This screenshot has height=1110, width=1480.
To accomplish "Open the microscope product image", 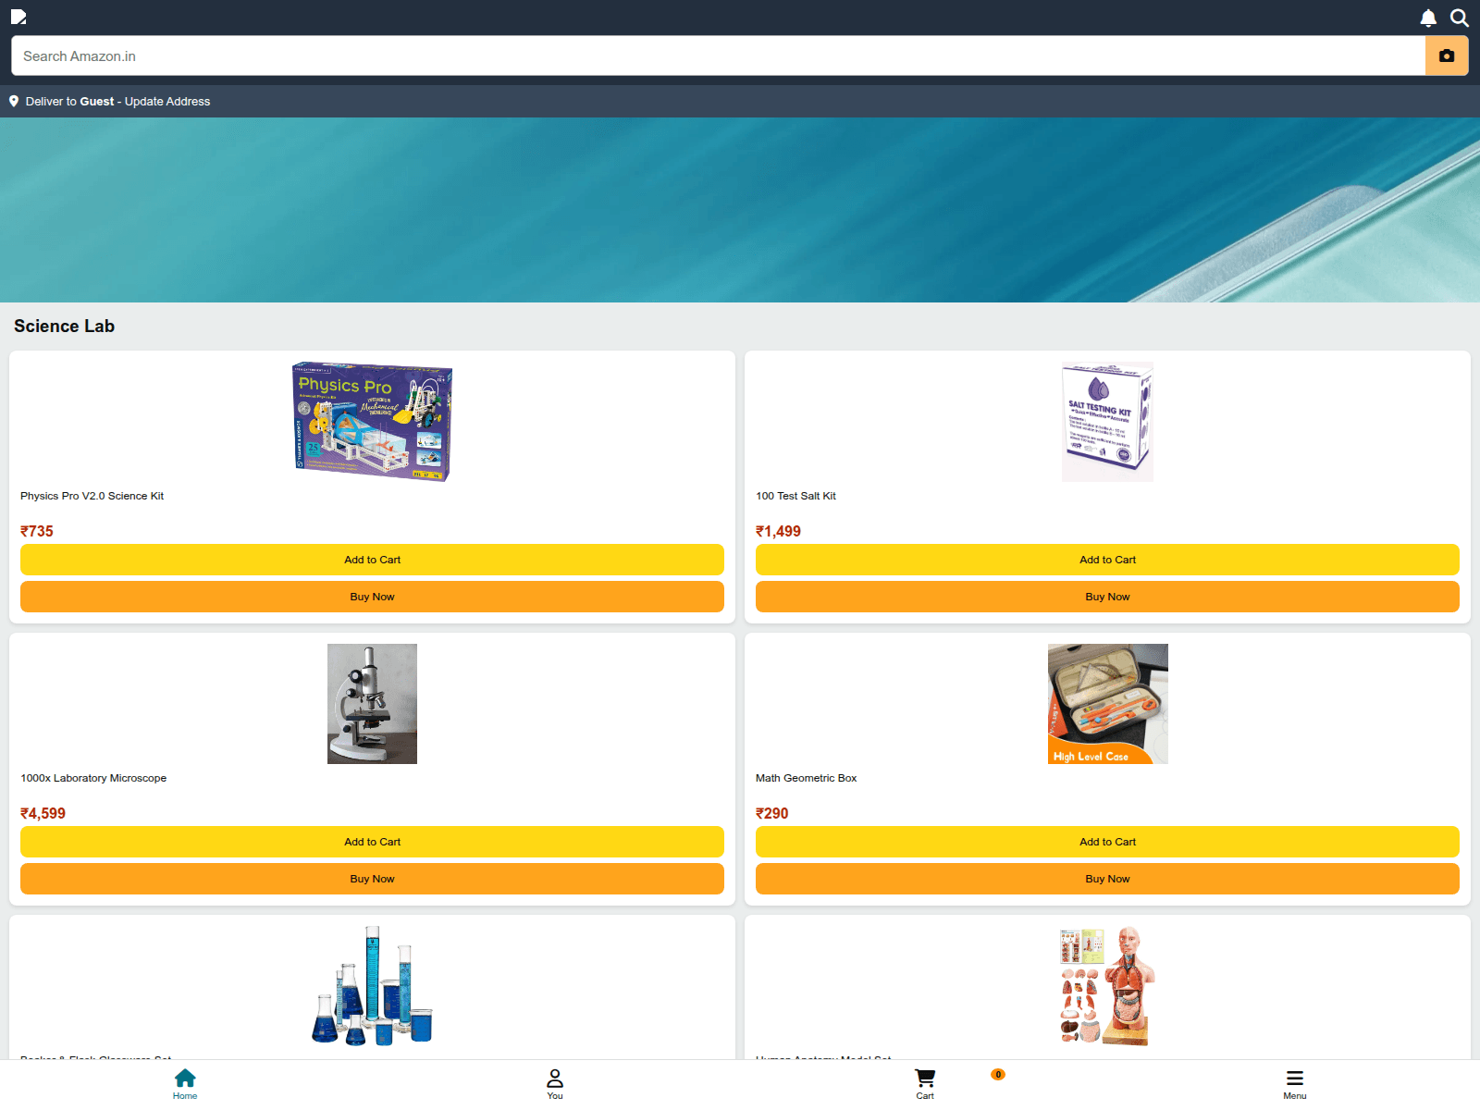I will tap(372, 704).
